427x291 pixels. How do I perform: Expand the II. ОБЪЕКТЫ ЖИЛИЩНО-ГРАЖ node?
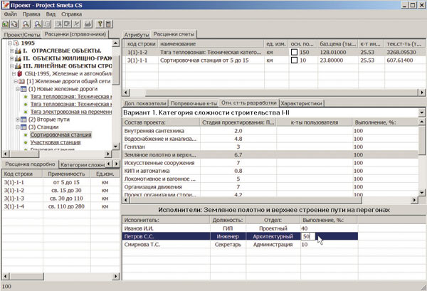(x=12, y=58)
